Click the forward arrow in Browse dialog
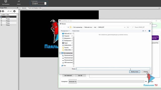Screen dimensions: 161x90 click(64, 27)
